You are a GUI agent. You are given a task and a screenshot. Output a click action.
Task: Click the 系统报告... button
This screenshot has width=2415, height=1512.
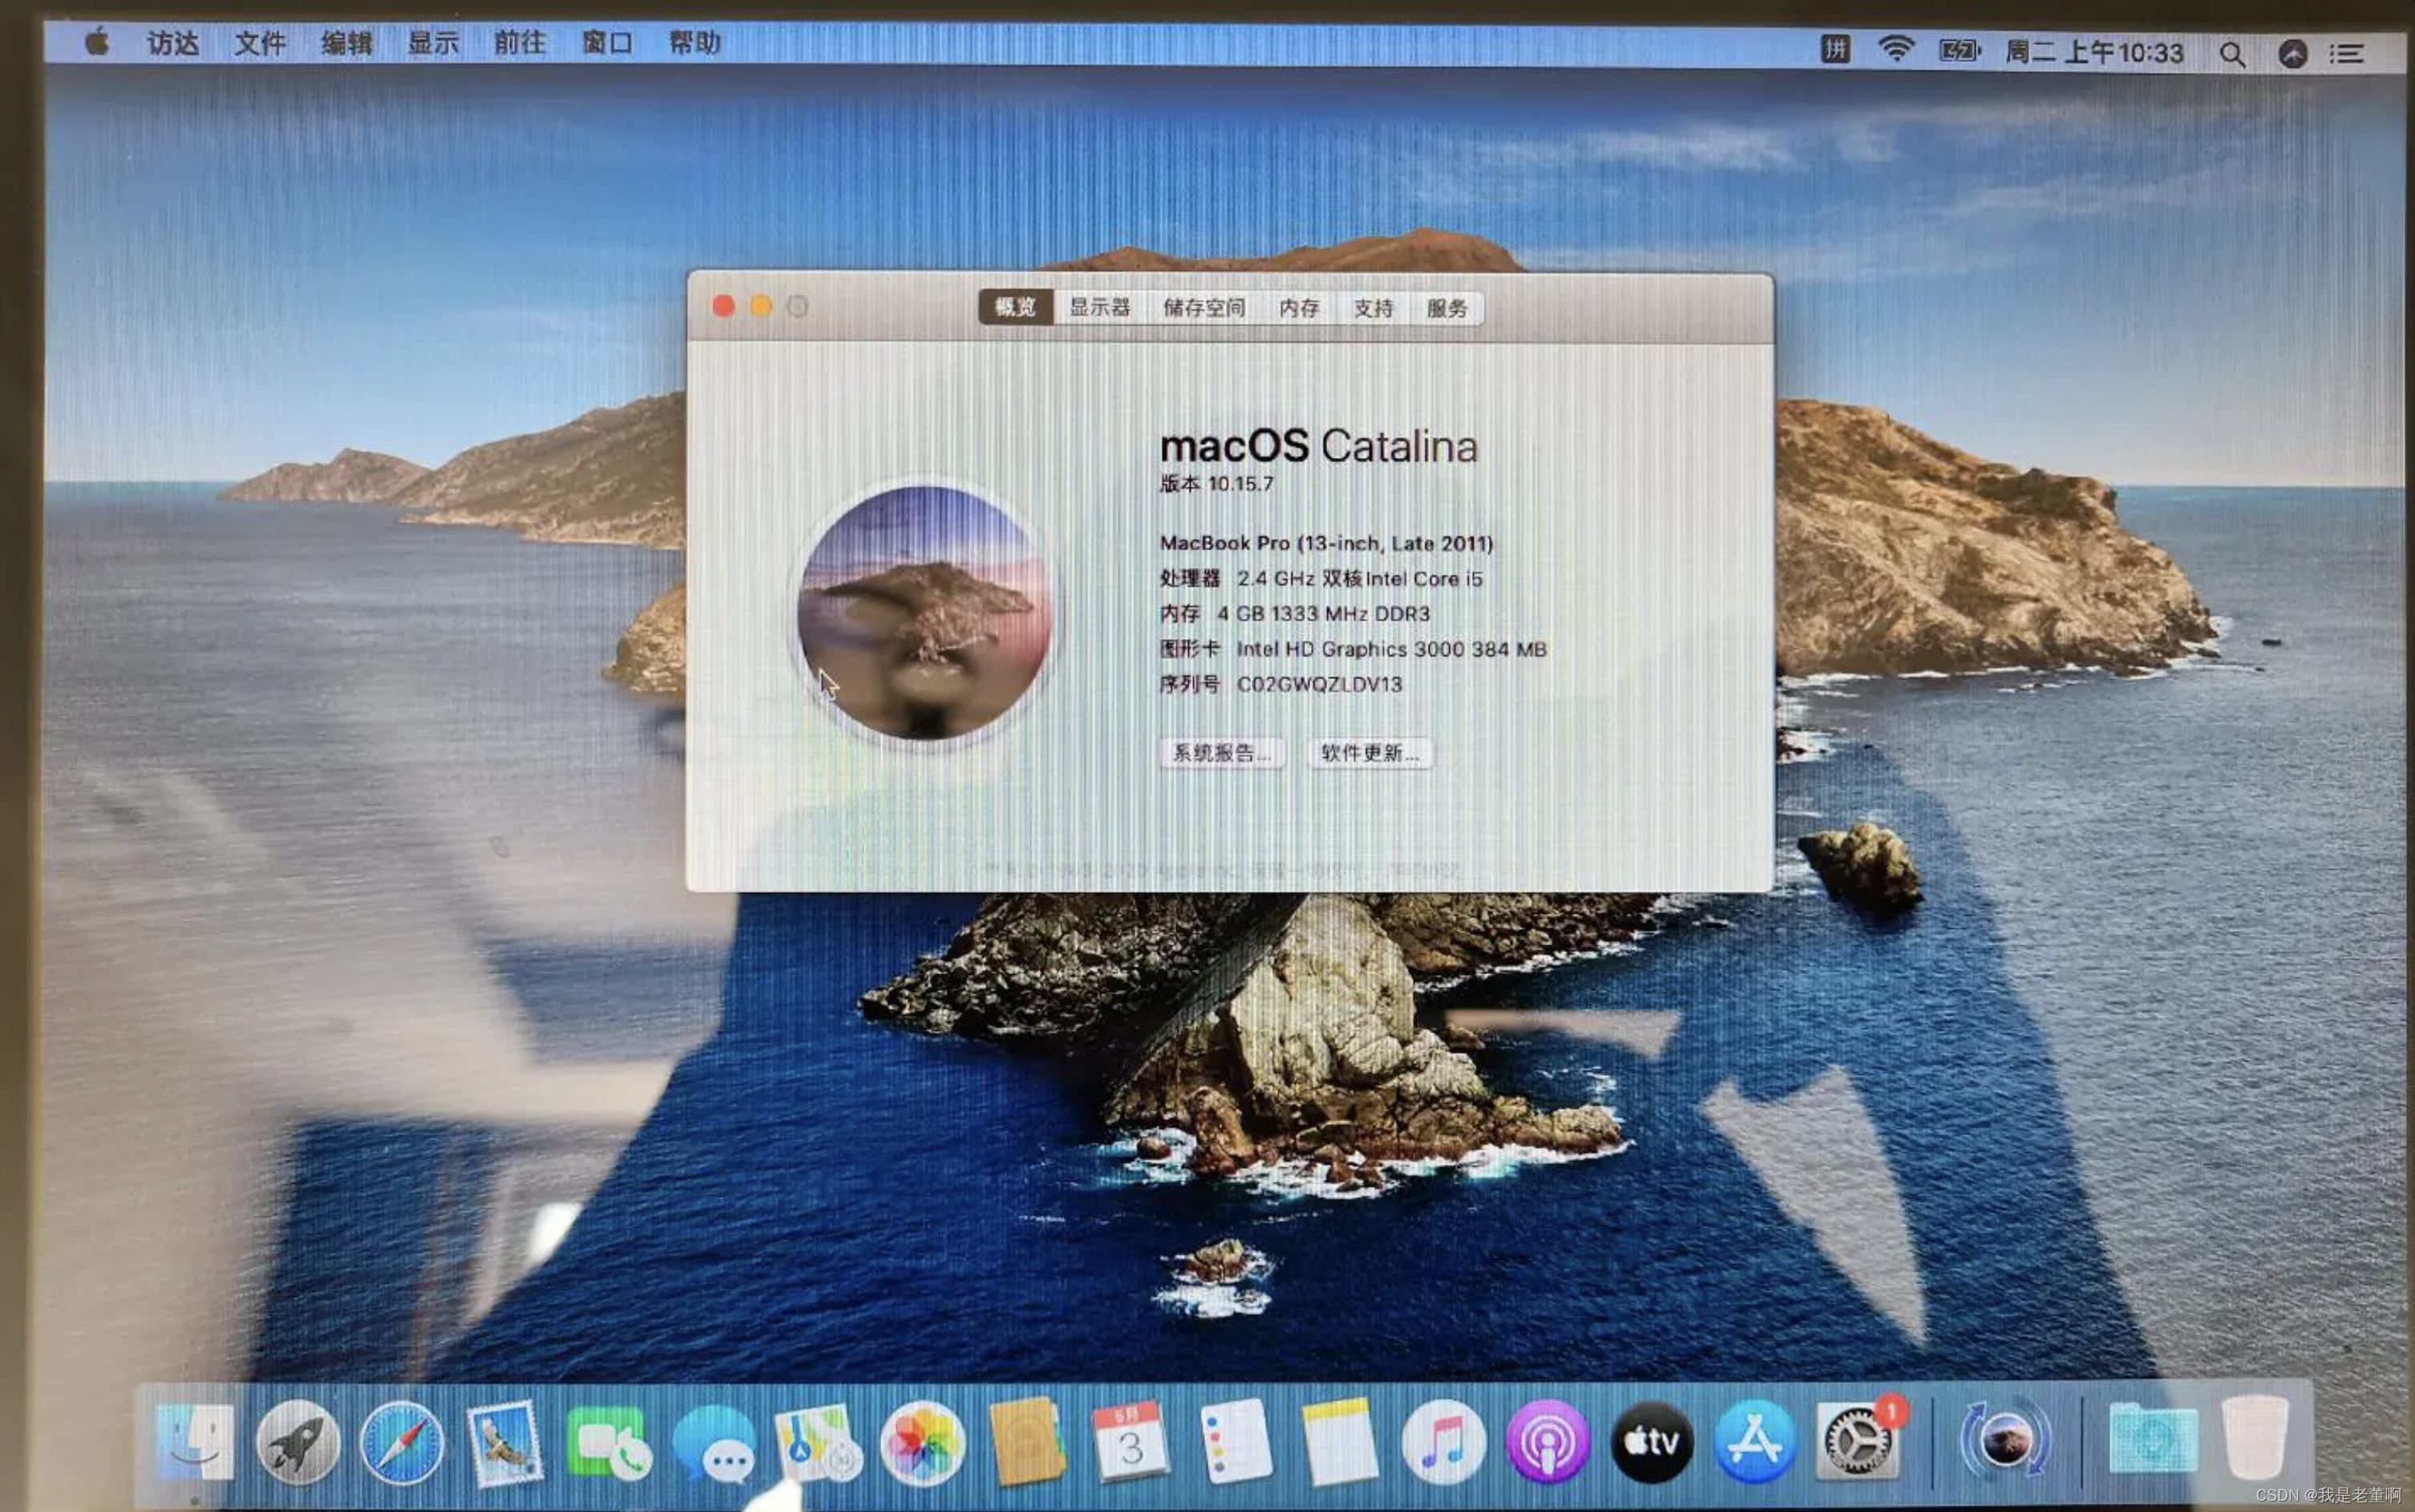[x=1221, y=753]
